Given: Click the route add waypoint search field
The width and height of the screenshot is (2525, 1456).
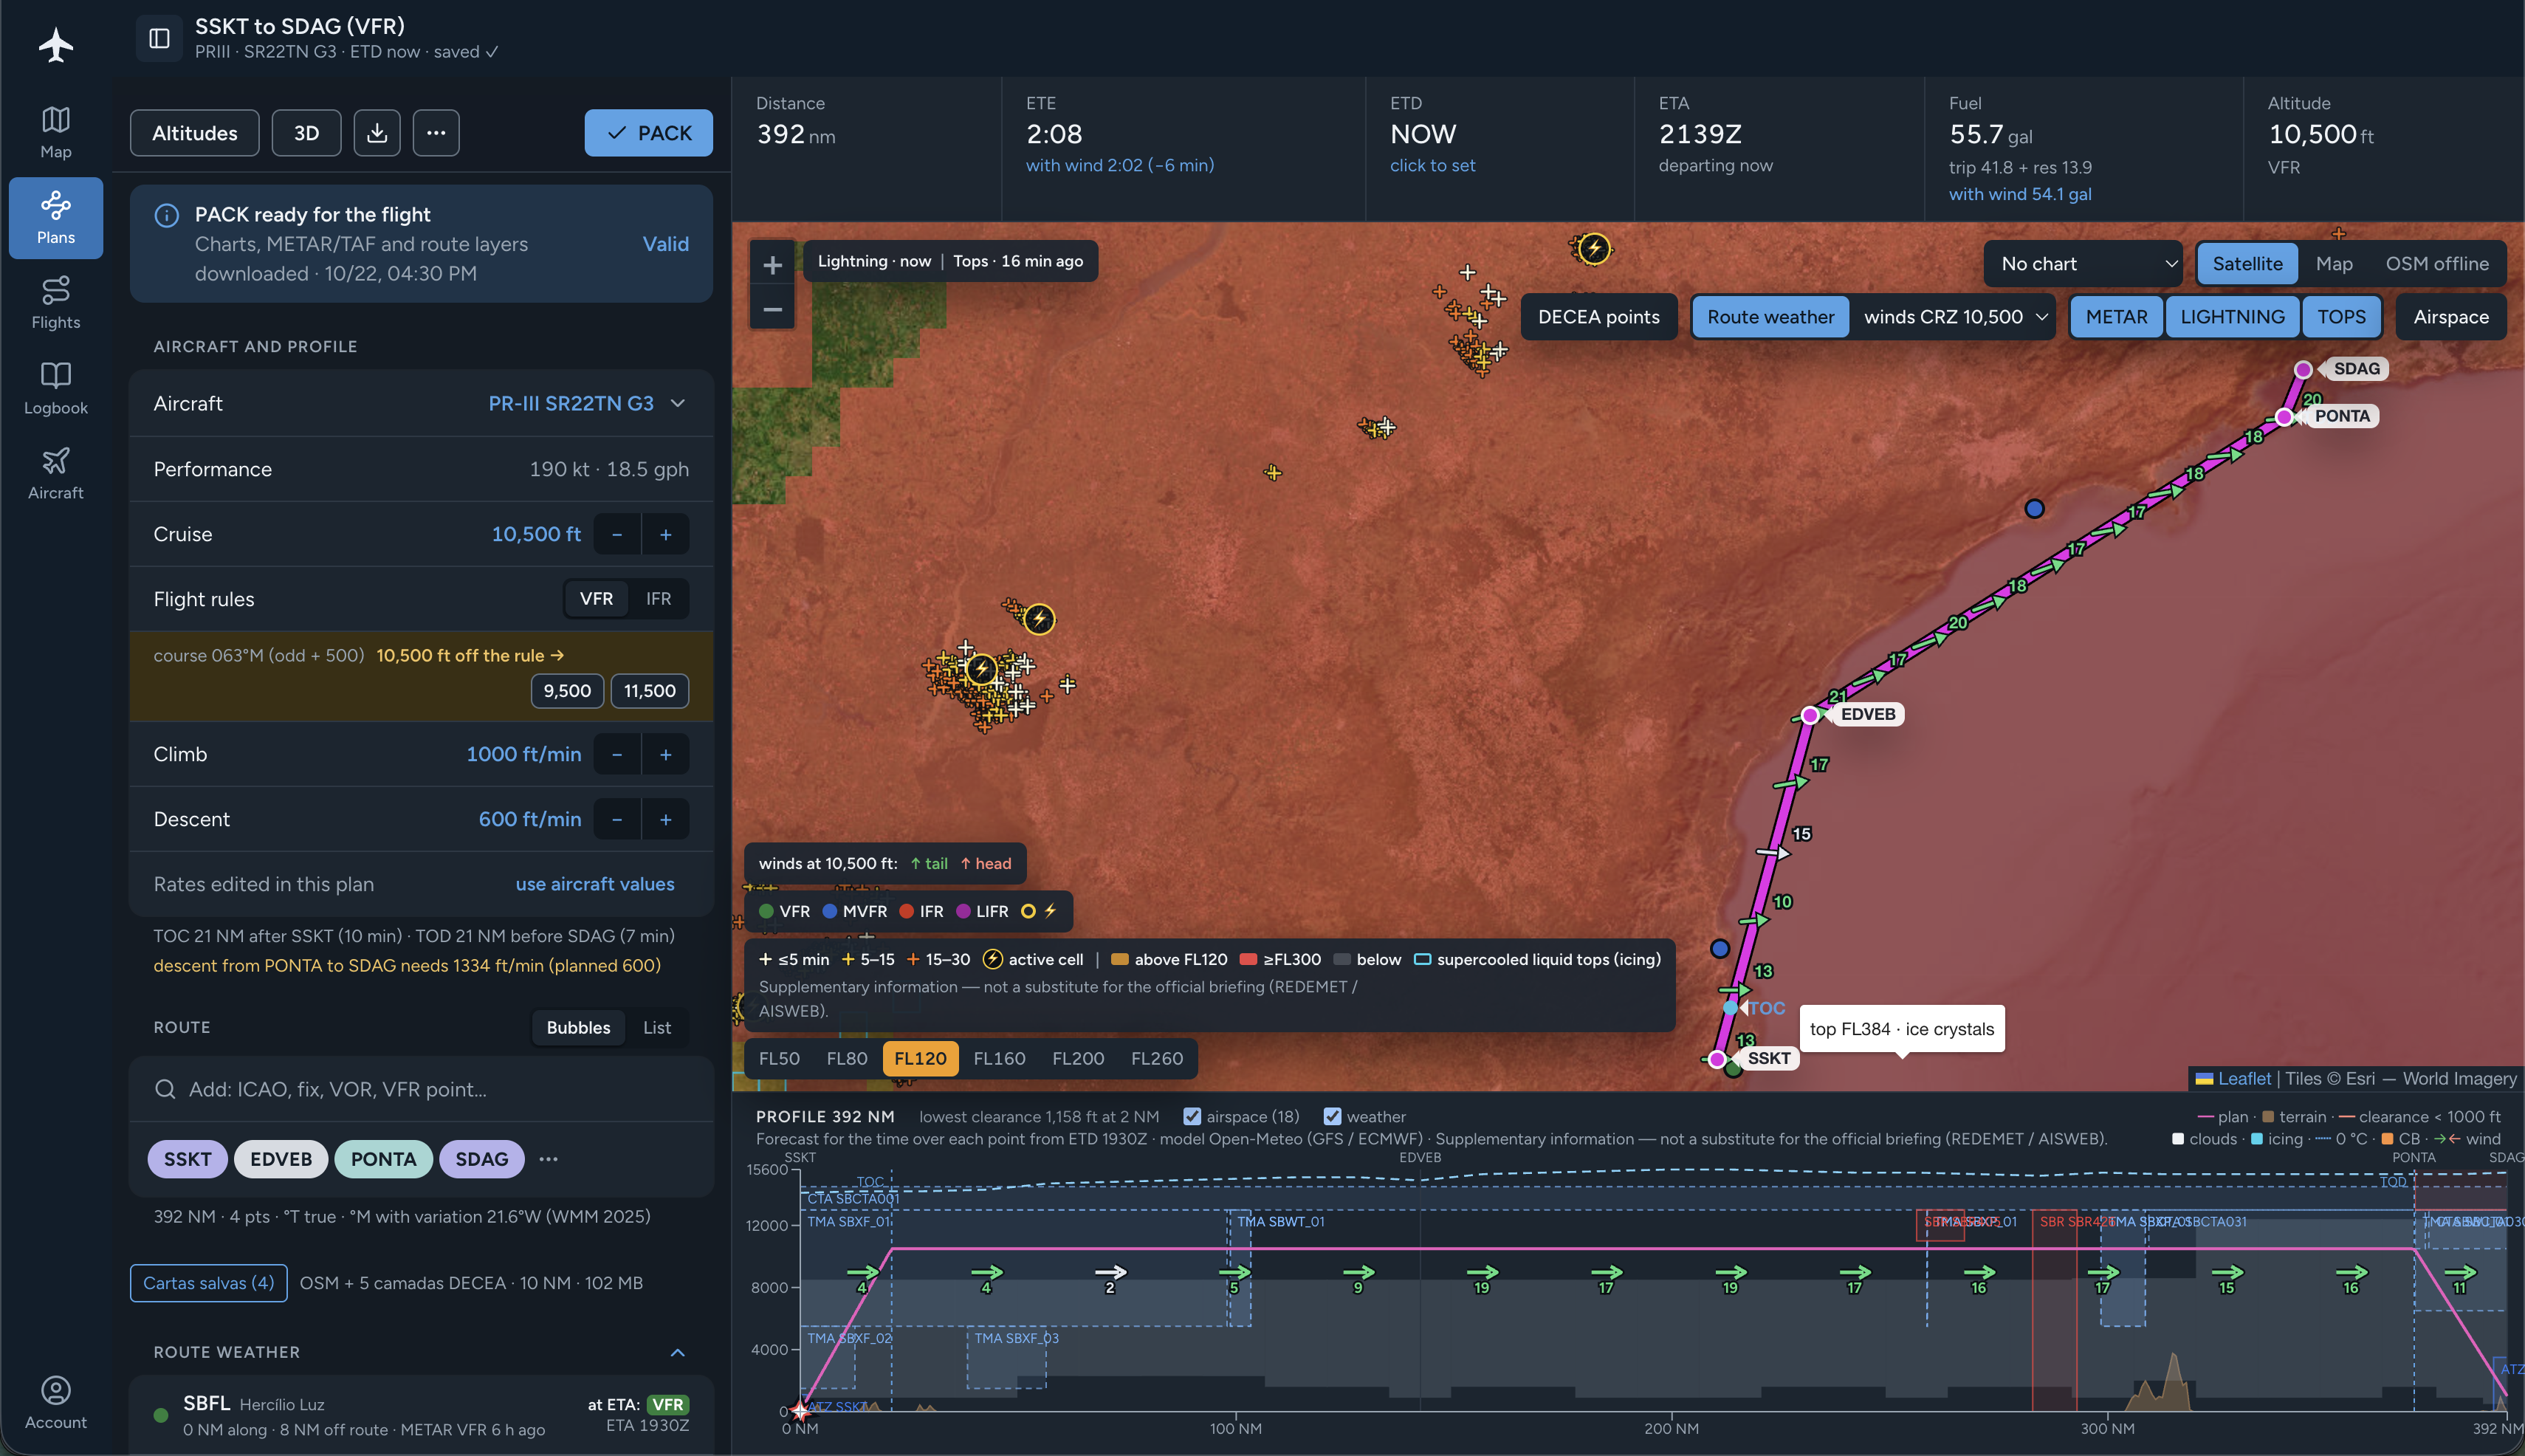Looking at the screenshot, I should [x=421, y=1090].
